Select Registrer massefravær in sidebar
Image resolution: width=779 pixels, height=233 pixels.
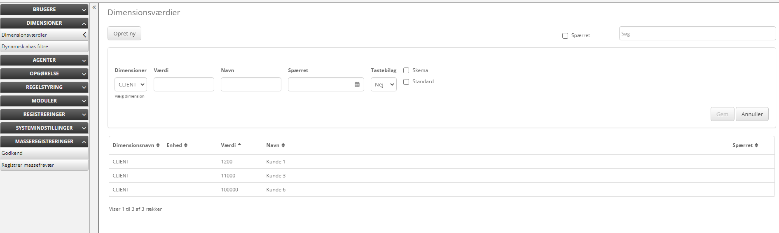click(x=28, y=165)
